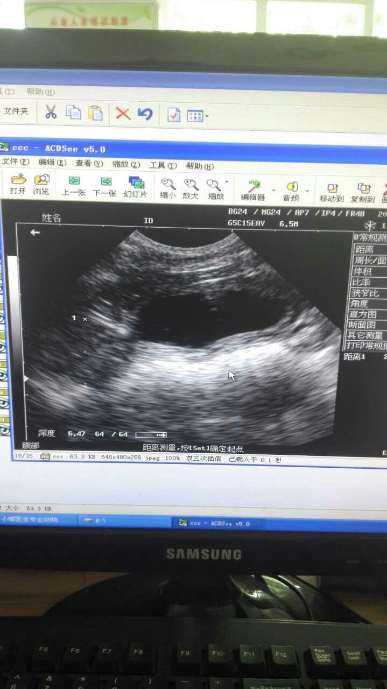Screen dimensions: 387x689
Task: Open the 工具(T) menu in ACDSee
Action: [163, 165]
